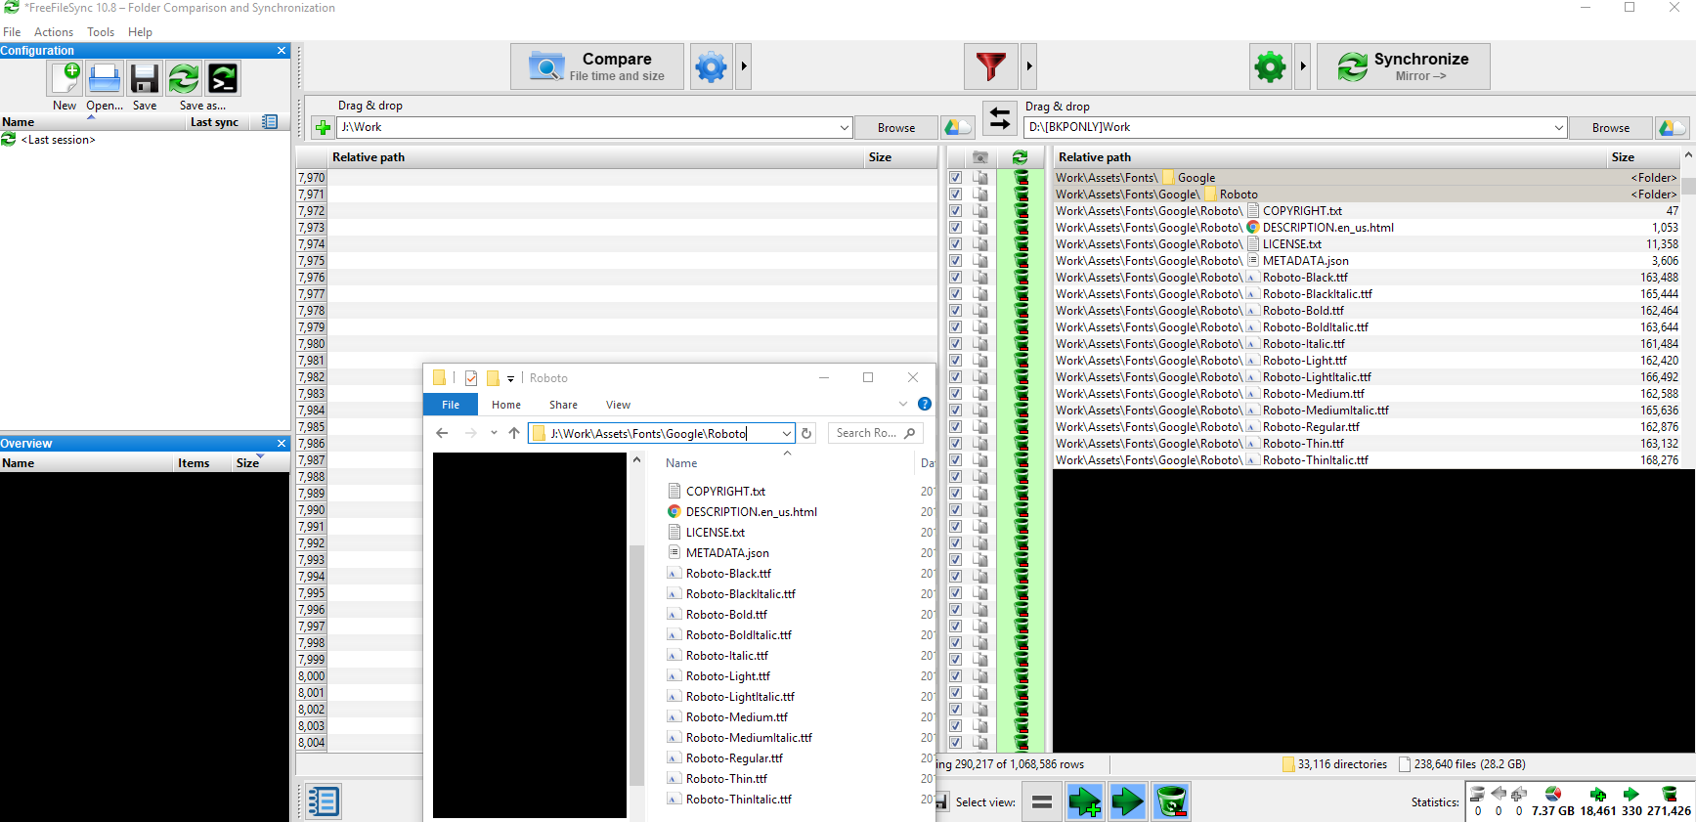Swap sides with the arrows button
The height and width of the screenshot is (822, 1696).
point(999,118)
